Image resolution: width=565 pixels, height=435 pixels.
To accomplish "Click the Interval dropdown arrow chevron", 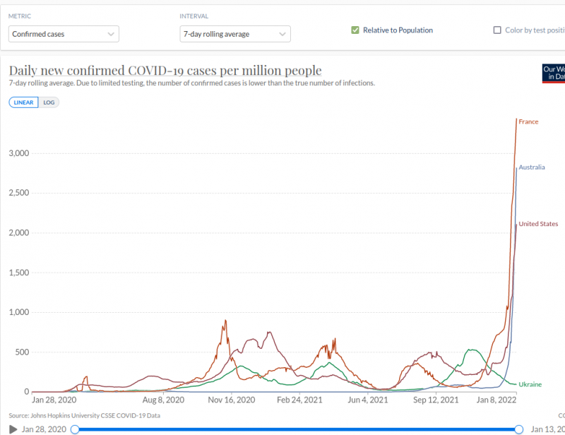I will click(282, 34).
